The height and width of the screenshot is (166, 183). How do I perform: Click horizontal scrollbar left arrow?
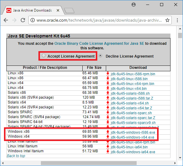coord(3,163)
